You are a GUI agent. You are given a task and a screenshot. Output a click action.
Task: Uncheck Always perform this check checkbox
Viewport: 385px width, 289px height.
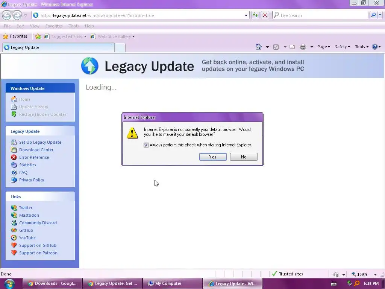click(146, 145)
